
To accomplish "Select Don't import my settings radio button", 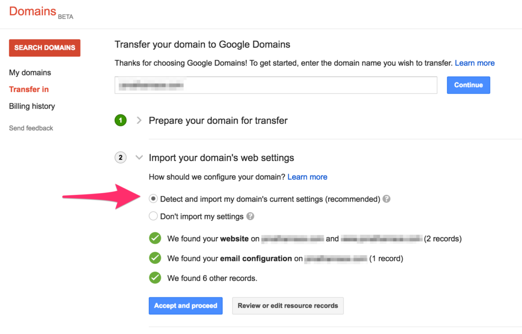I will coord(153,216).
